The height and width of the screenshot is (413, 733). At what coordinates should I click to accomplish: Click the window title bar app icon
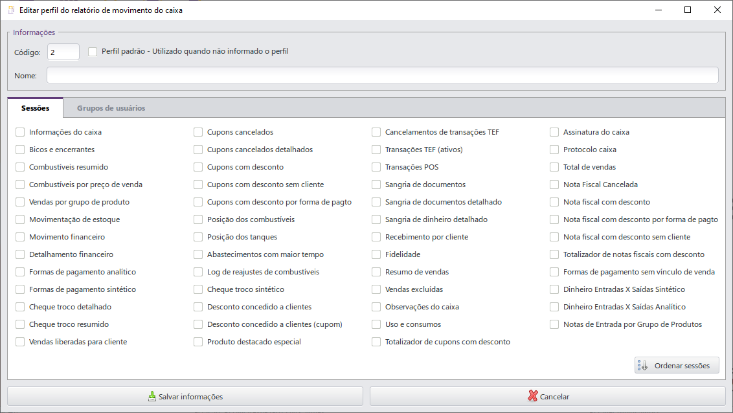[10, 10]
